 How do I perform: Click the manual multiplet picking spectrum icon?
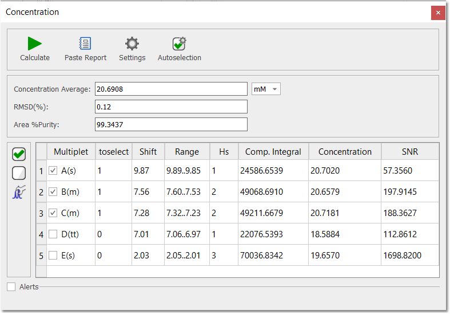tap(19, 192)
